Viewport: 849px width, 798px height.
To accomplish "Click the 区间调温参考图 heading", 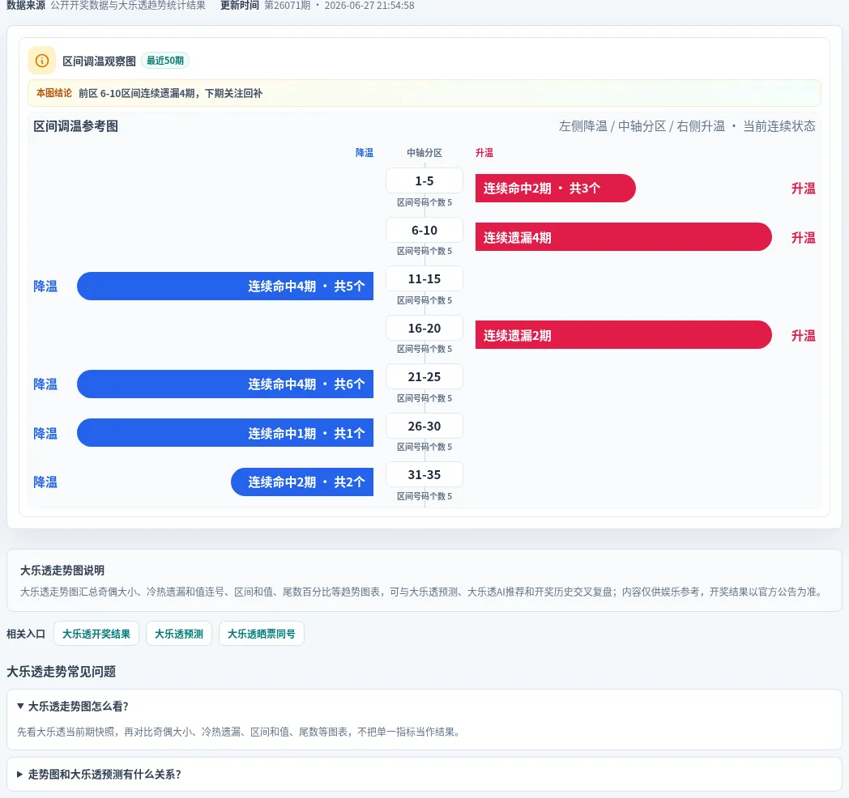I will (x=76, y=126).
